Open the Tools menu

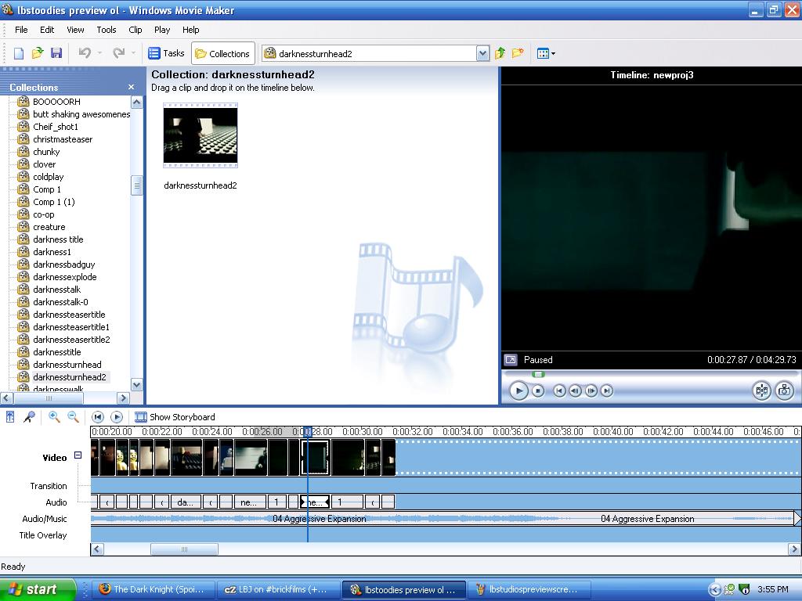point(107,30)
